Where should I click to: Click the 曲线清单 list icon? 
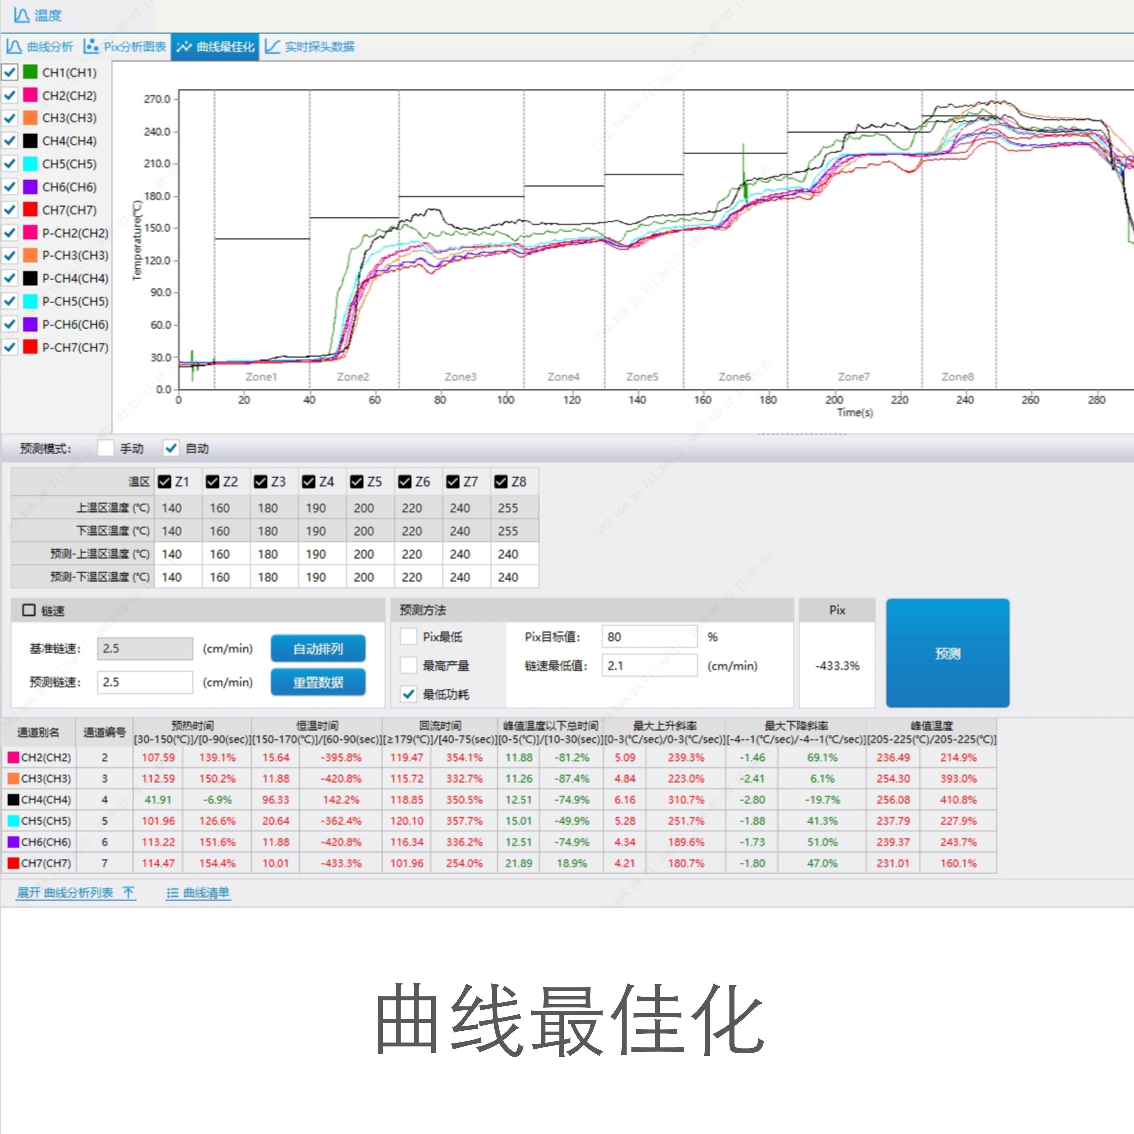coord(172,893)
